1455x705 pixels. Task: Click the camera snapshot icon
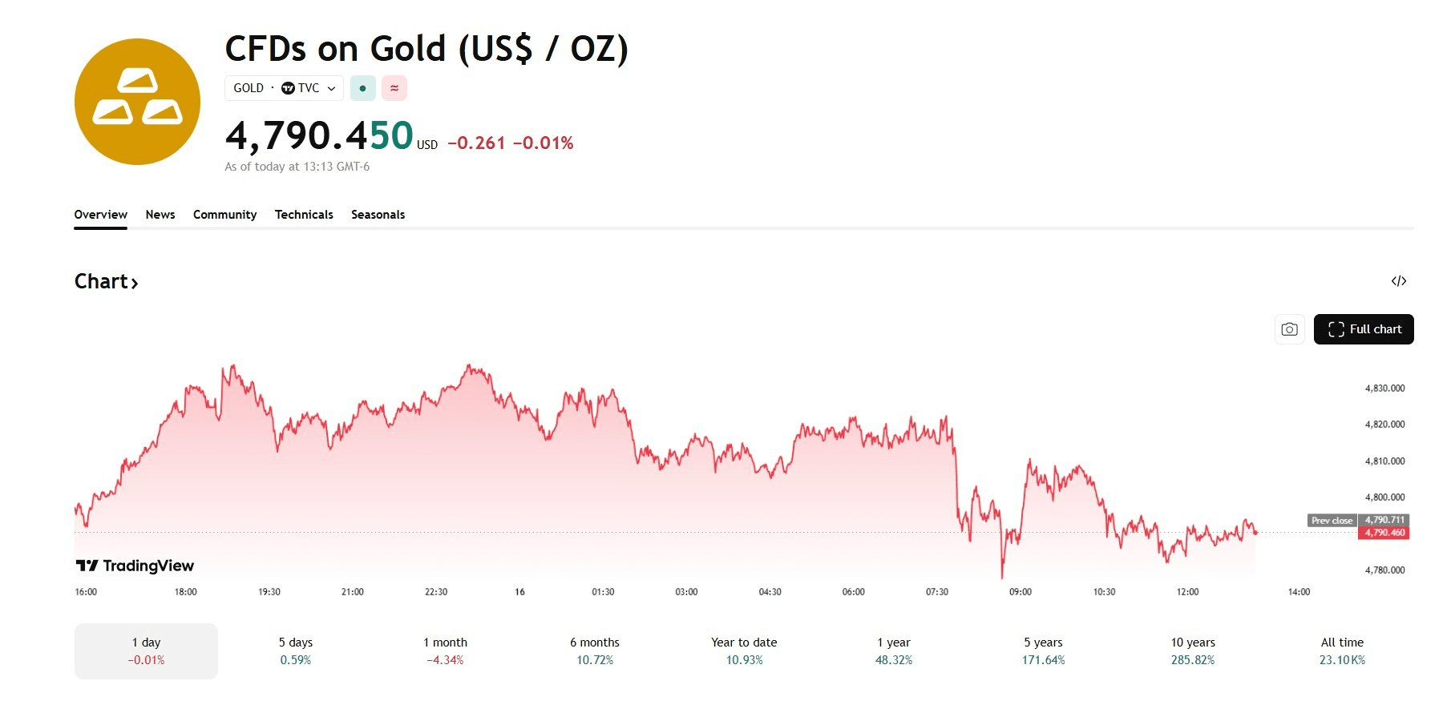click(x=1289, y=329)
